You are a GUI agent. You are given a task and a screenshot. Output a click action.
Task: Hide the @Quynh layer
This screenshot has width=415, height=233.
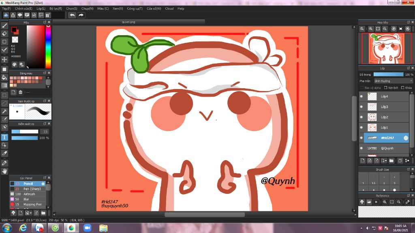(361, 148)
